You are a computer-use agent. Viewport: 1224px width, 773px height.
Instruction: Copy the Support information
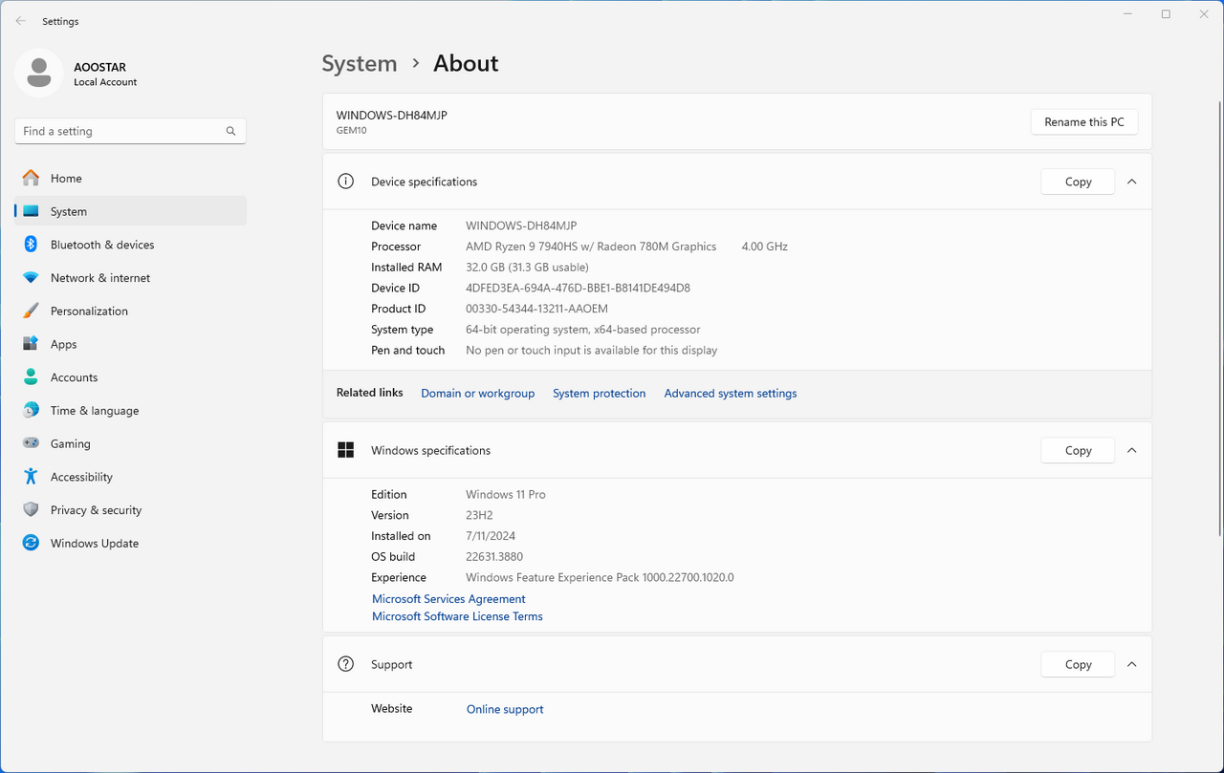pos(1078,664)
